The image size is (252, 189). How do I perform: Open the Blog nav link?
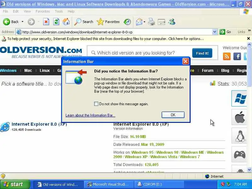pos(225,70)
